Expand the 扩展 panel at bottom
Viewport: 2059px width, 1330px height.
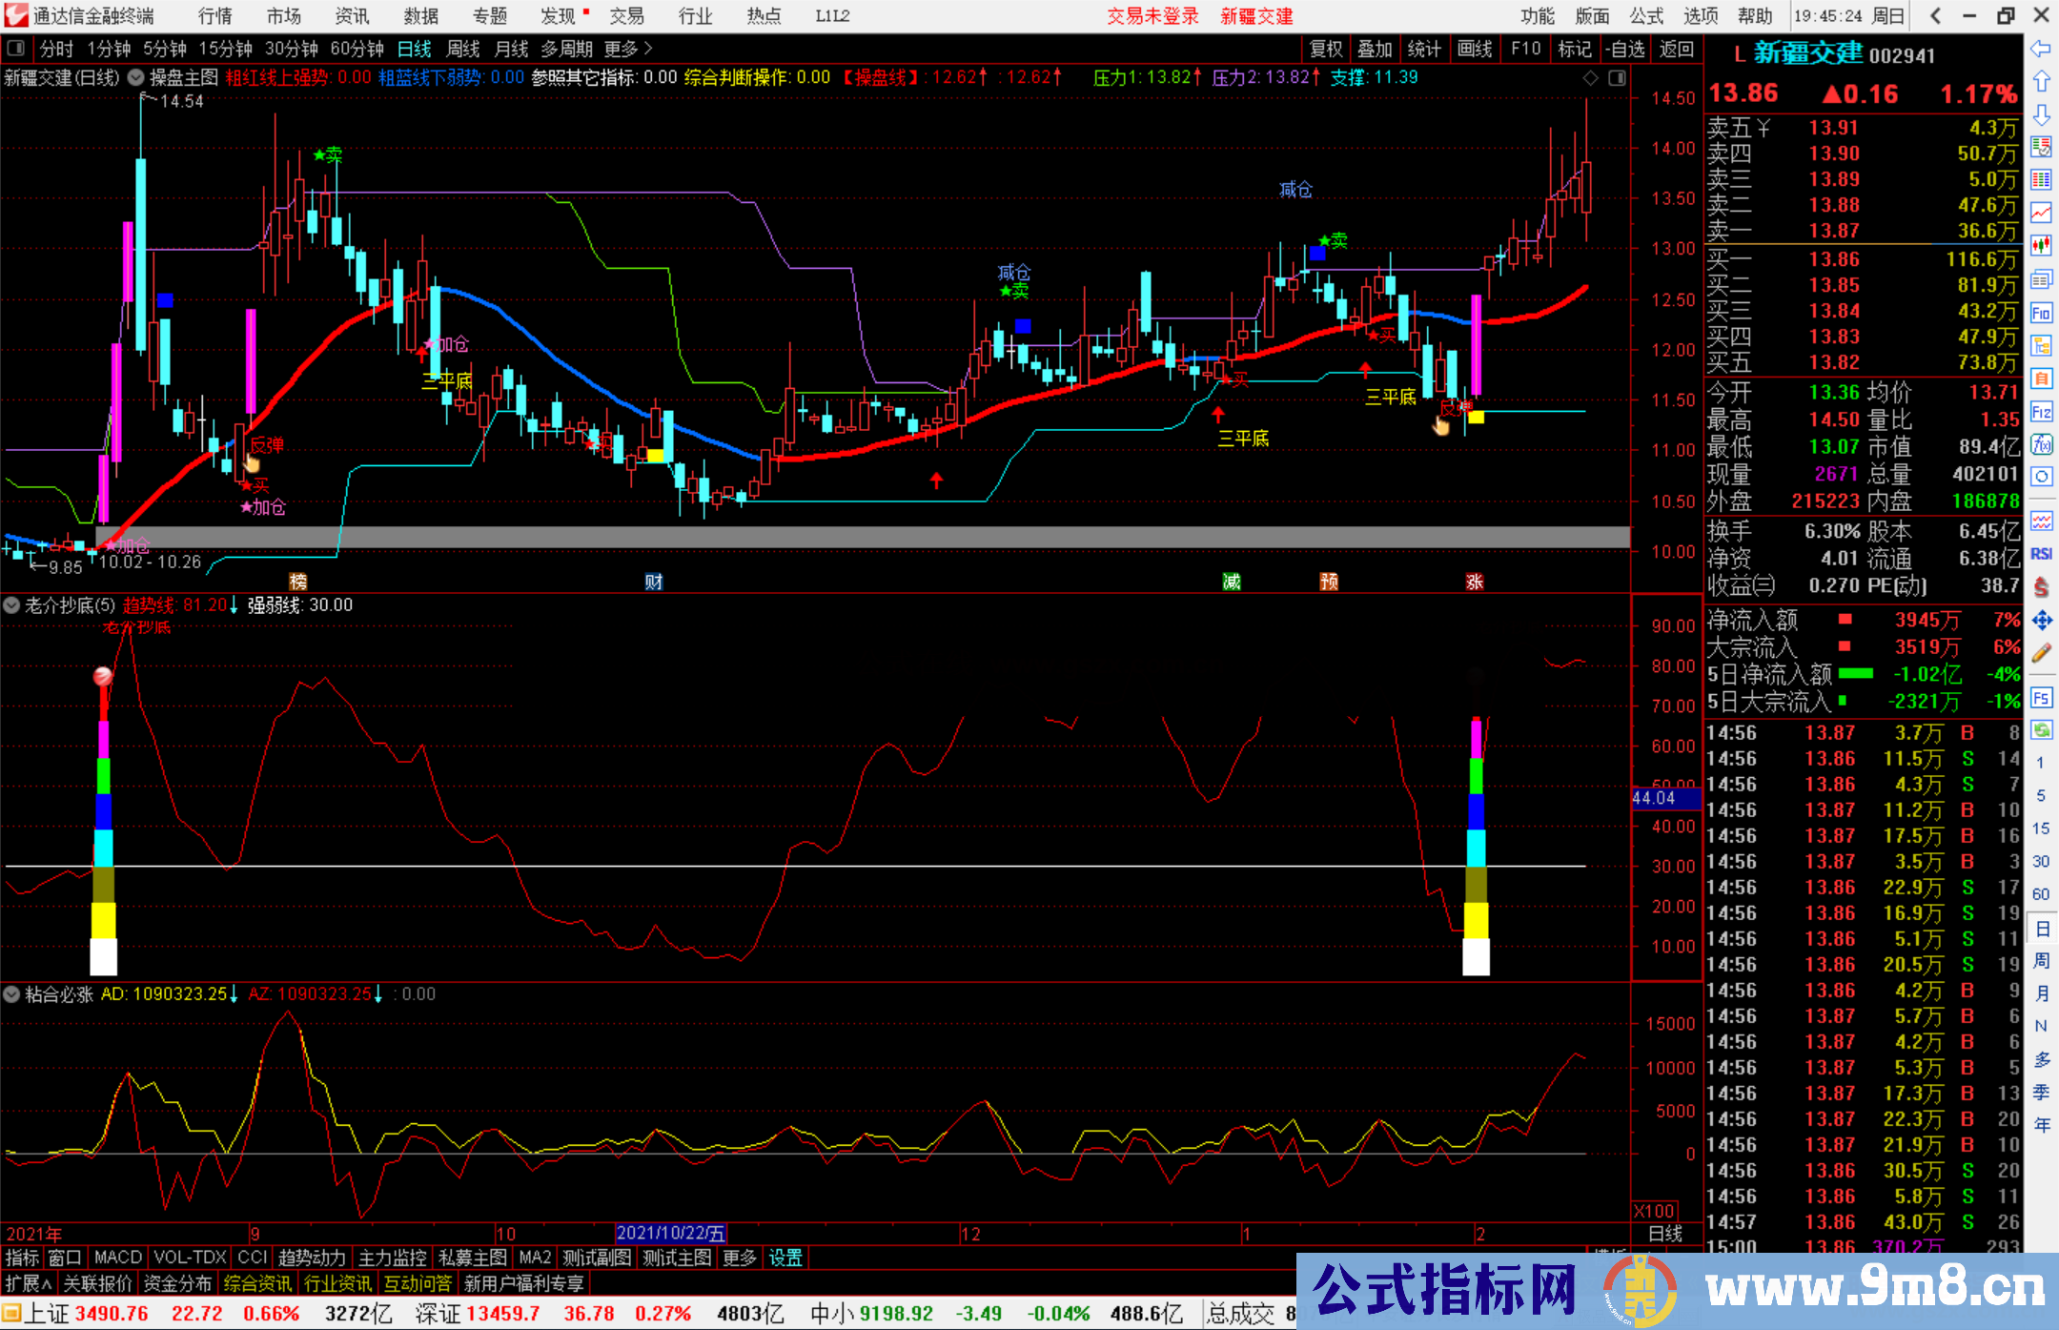pos(28,1283)
